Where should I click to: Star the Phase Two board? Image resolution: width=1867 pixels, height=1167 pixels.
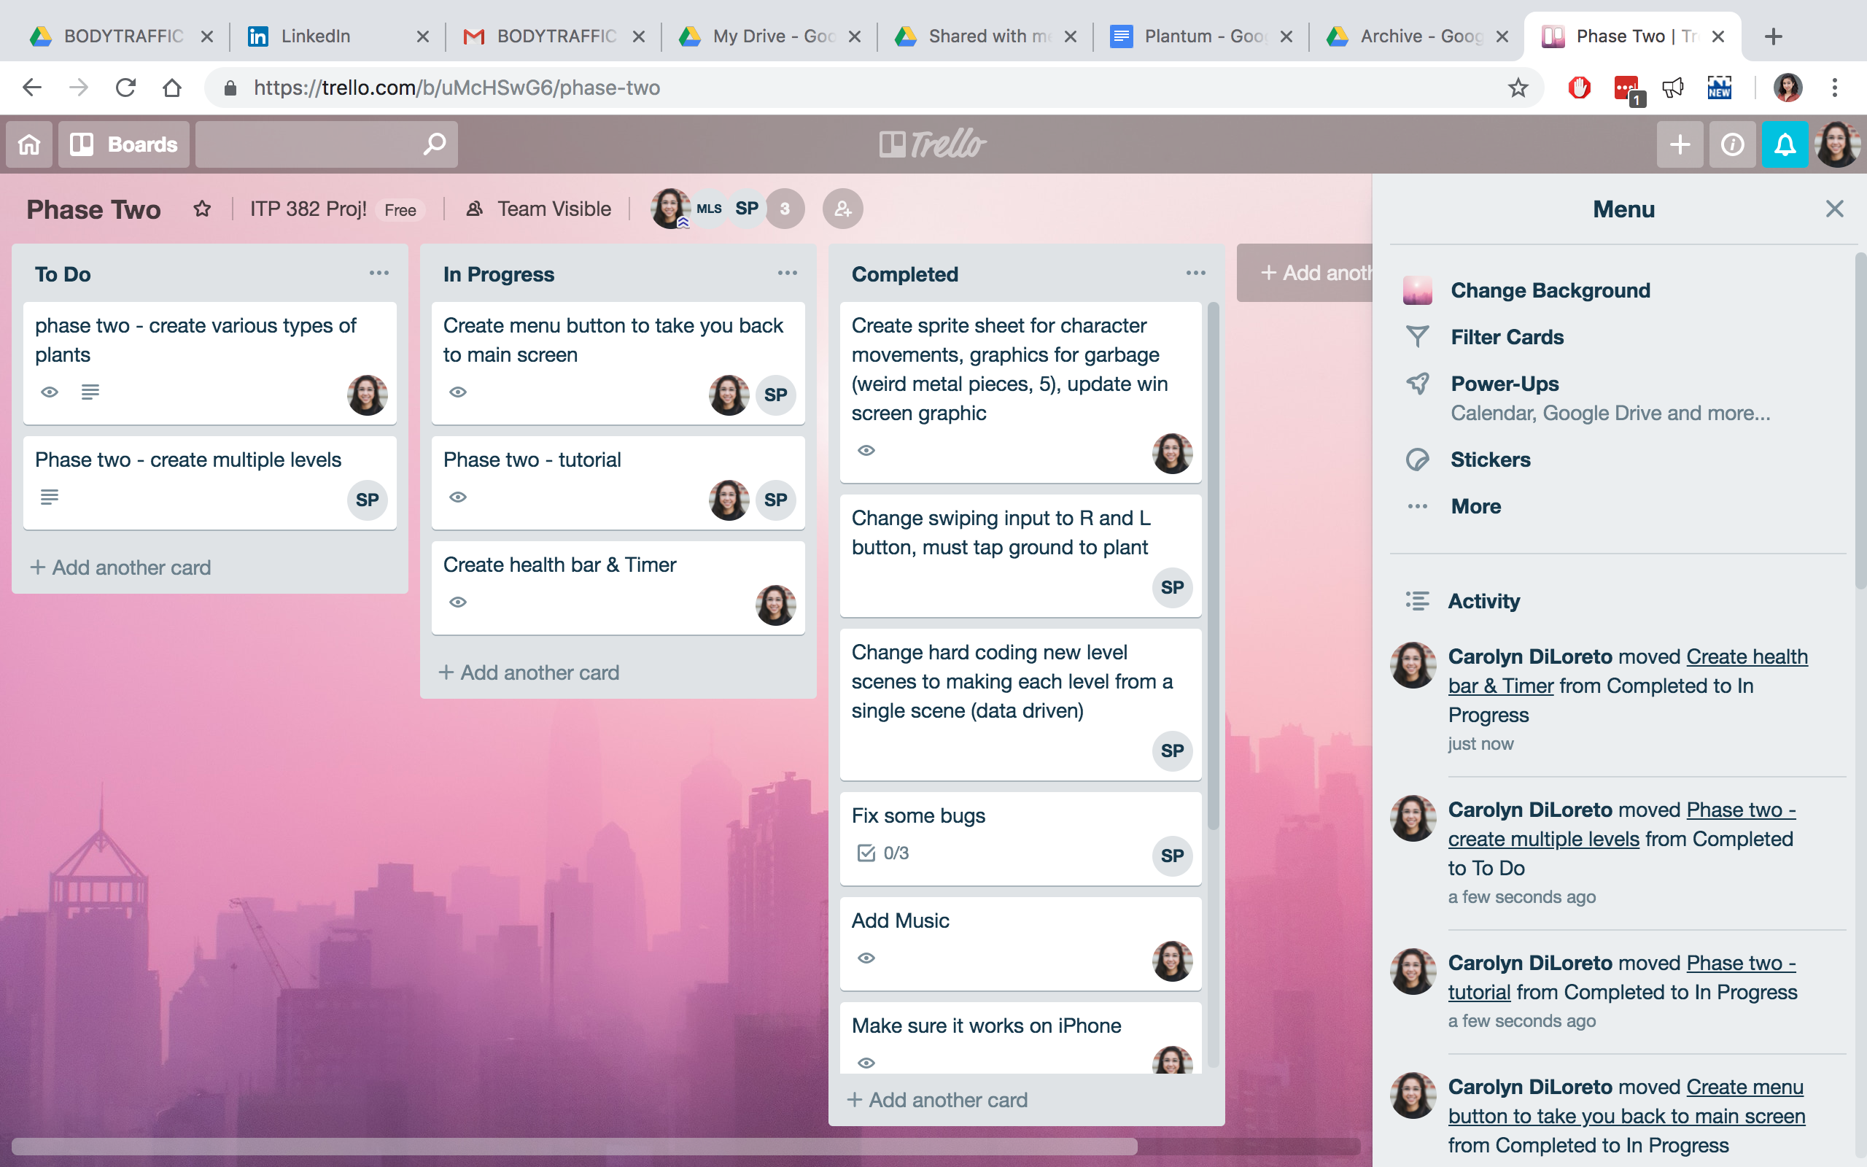(x=202, y=209)
